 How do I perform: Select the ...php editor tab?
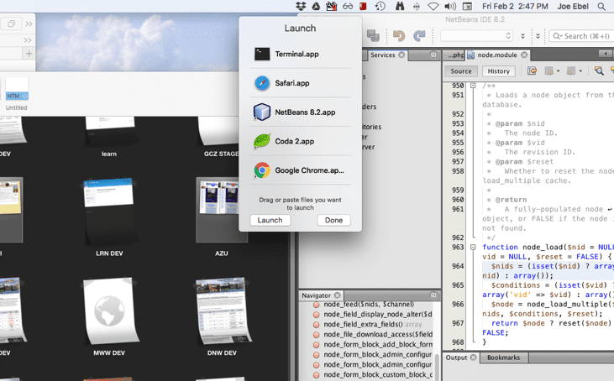(455, 55)
